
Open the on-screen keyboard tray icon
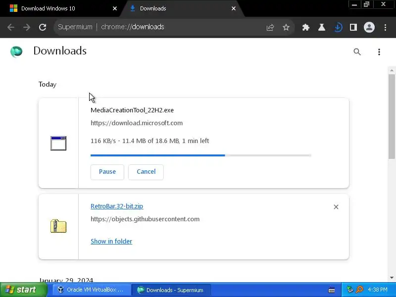click(332, 290)
